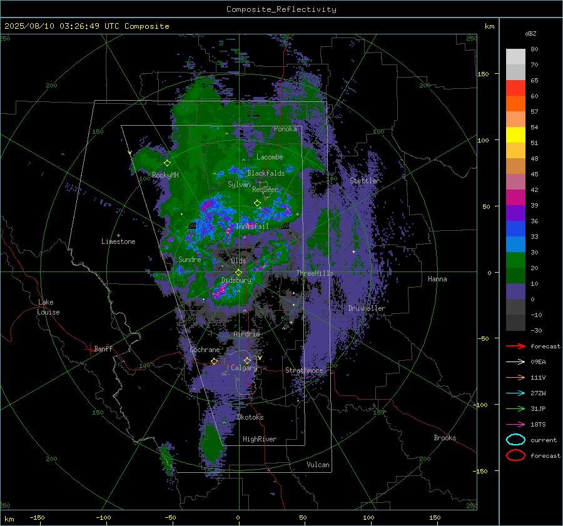Screen dimensions: 563x526
Task: Select the yellow swatch in dBZ legend
Action: [x=515, y=134]
